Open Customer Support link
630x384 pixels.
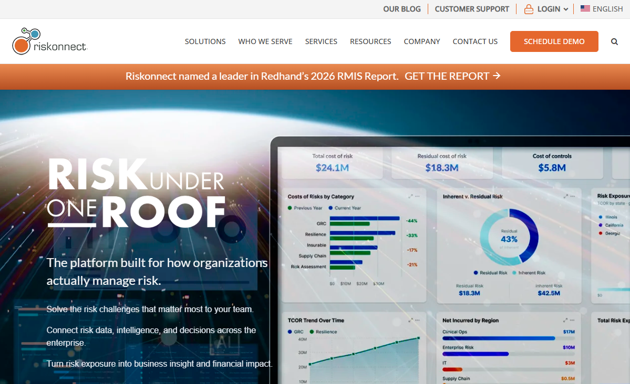[x=472, y=9]
